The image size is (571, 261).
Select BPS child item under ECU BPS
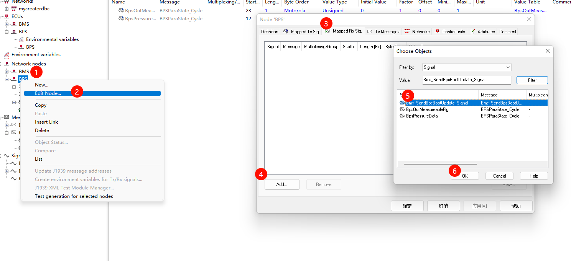(x=30, y=47)
